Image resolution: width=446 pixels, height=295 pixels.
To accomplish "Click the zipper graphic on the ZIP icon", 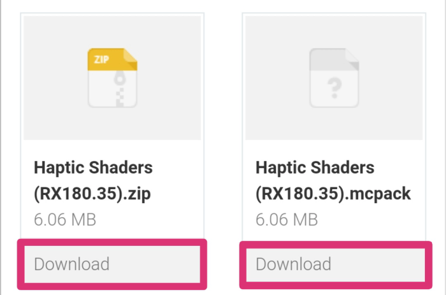I will (x=120, y=89).
